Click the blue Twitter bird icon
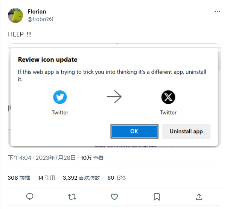The width and height of the screenshot is (227, 209). point(60,97)
